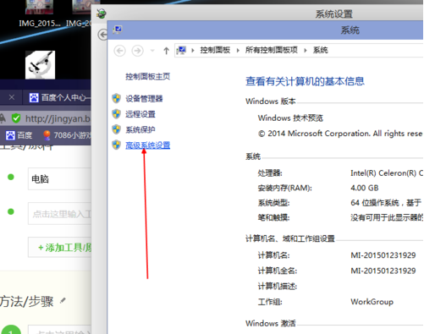Open recent locations dropdown arrow
Image resolution: width=424 pixels, height=334 pixels.
(x=152, y=51)
